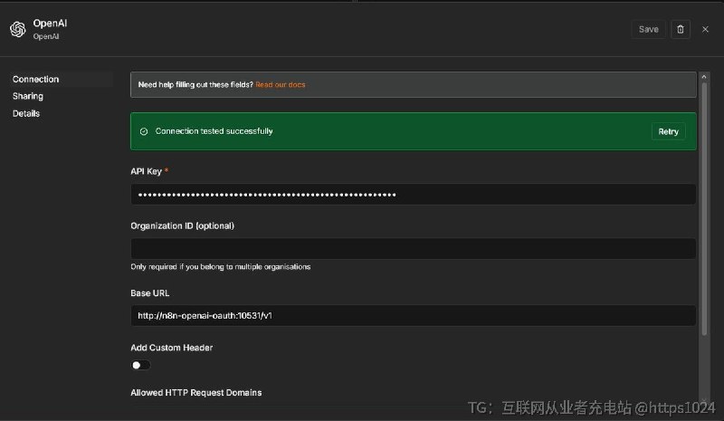Click the green success check icon
724x421 pixels.
(x=144, y=131)
